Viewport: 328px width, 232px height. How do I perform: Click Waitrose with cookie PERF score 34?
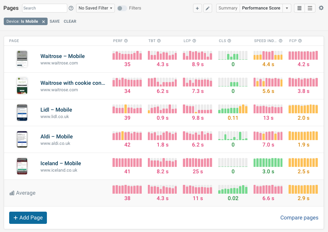[127, 91]
